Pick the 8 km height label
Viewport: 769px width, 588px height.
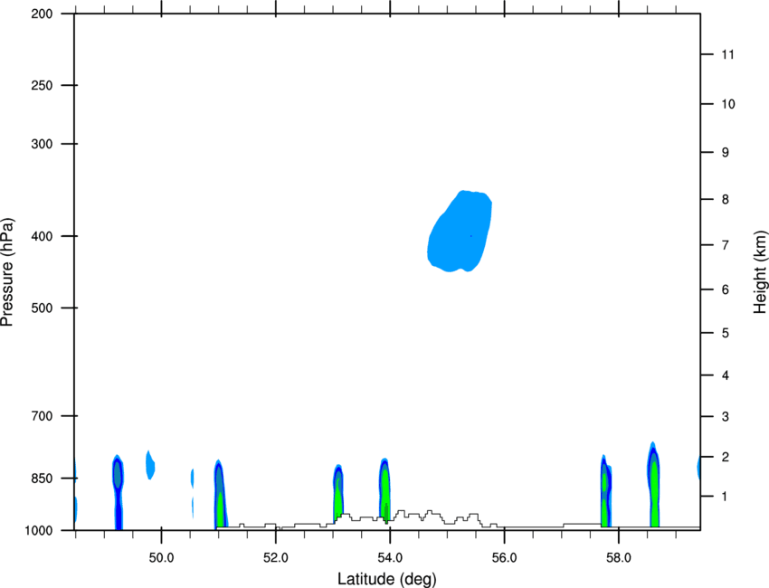(x=726, y=200)
